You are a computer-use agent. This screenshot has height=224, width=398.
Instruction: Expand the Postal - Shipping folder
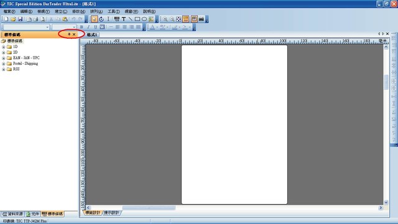click(4, 63)
